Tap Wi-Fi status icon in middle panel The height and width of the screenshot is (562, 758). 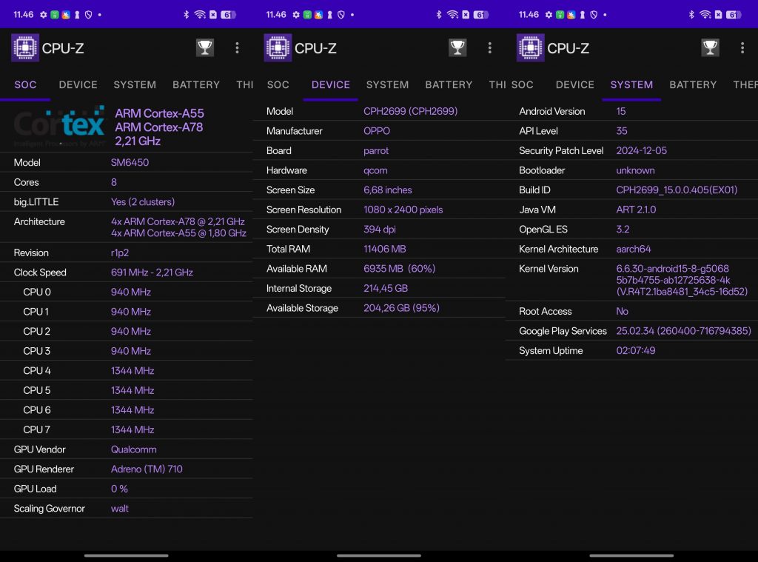point(452,15)
